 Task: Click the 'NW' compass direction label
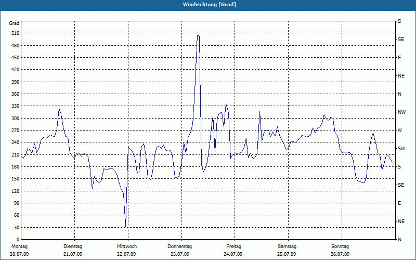401,112
